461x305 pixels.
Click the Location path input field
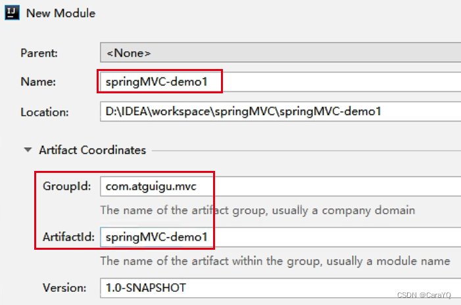click(x=281, y=111)
